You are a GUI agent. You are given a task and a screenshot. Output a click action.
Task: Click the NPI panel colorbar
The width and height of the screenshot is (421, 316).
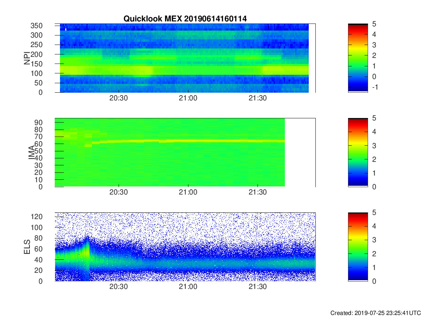(358, 58)
